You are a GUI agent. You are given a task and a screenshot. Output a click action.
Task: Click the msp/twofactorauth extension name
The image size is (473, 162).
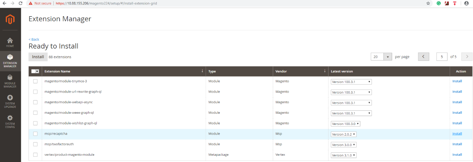pos(58,144)
